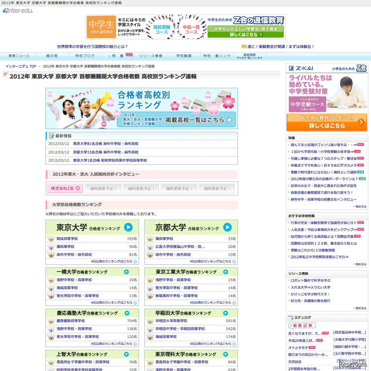The height and width of the screenshot is (371, 371).
Task: Open 慶應義塾大学 4位以降のランキングはこちら link
Action: pyautogui.click(x=112, y=344)
